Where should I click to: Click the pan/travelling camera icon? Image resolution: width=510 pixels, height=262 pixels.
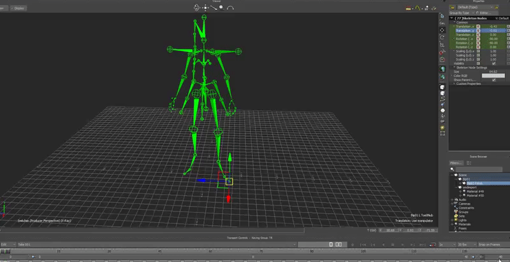pos(205,8)
